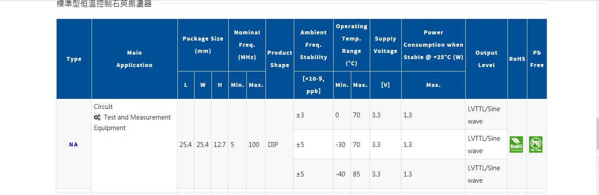Viewport: 599px width, 195px height.
Task: Select the 100 MHz max frequency cell
Action: coord(254,144)
